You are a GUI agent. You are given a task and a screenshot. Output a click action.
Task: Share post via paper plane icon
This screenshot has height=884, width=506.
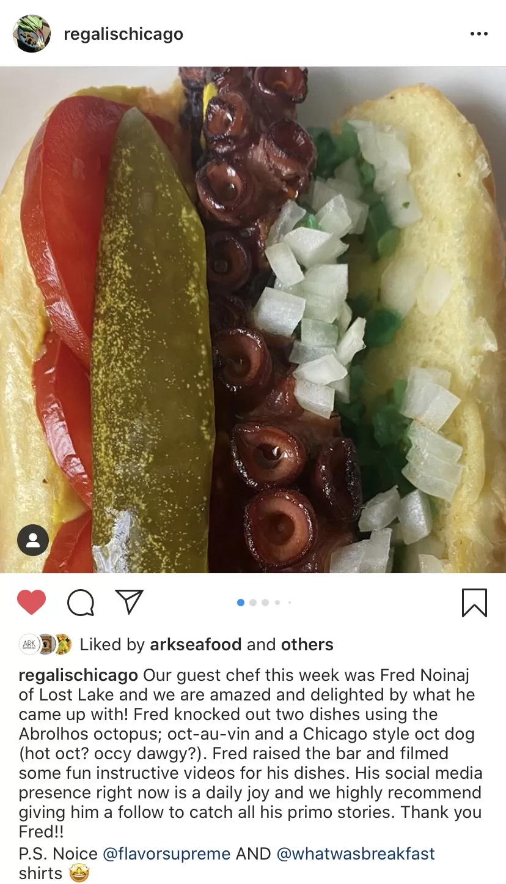[130, 601]
